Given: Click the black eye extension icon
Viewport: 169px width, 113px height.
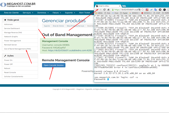Looking at the screenshot, I should click(x=160, y=10).
